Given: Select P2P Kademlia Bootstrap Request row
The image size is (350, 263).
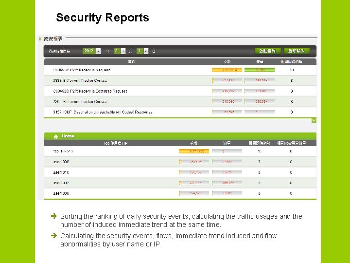Looking at the screenshot, I should click(x=180, y=91).
